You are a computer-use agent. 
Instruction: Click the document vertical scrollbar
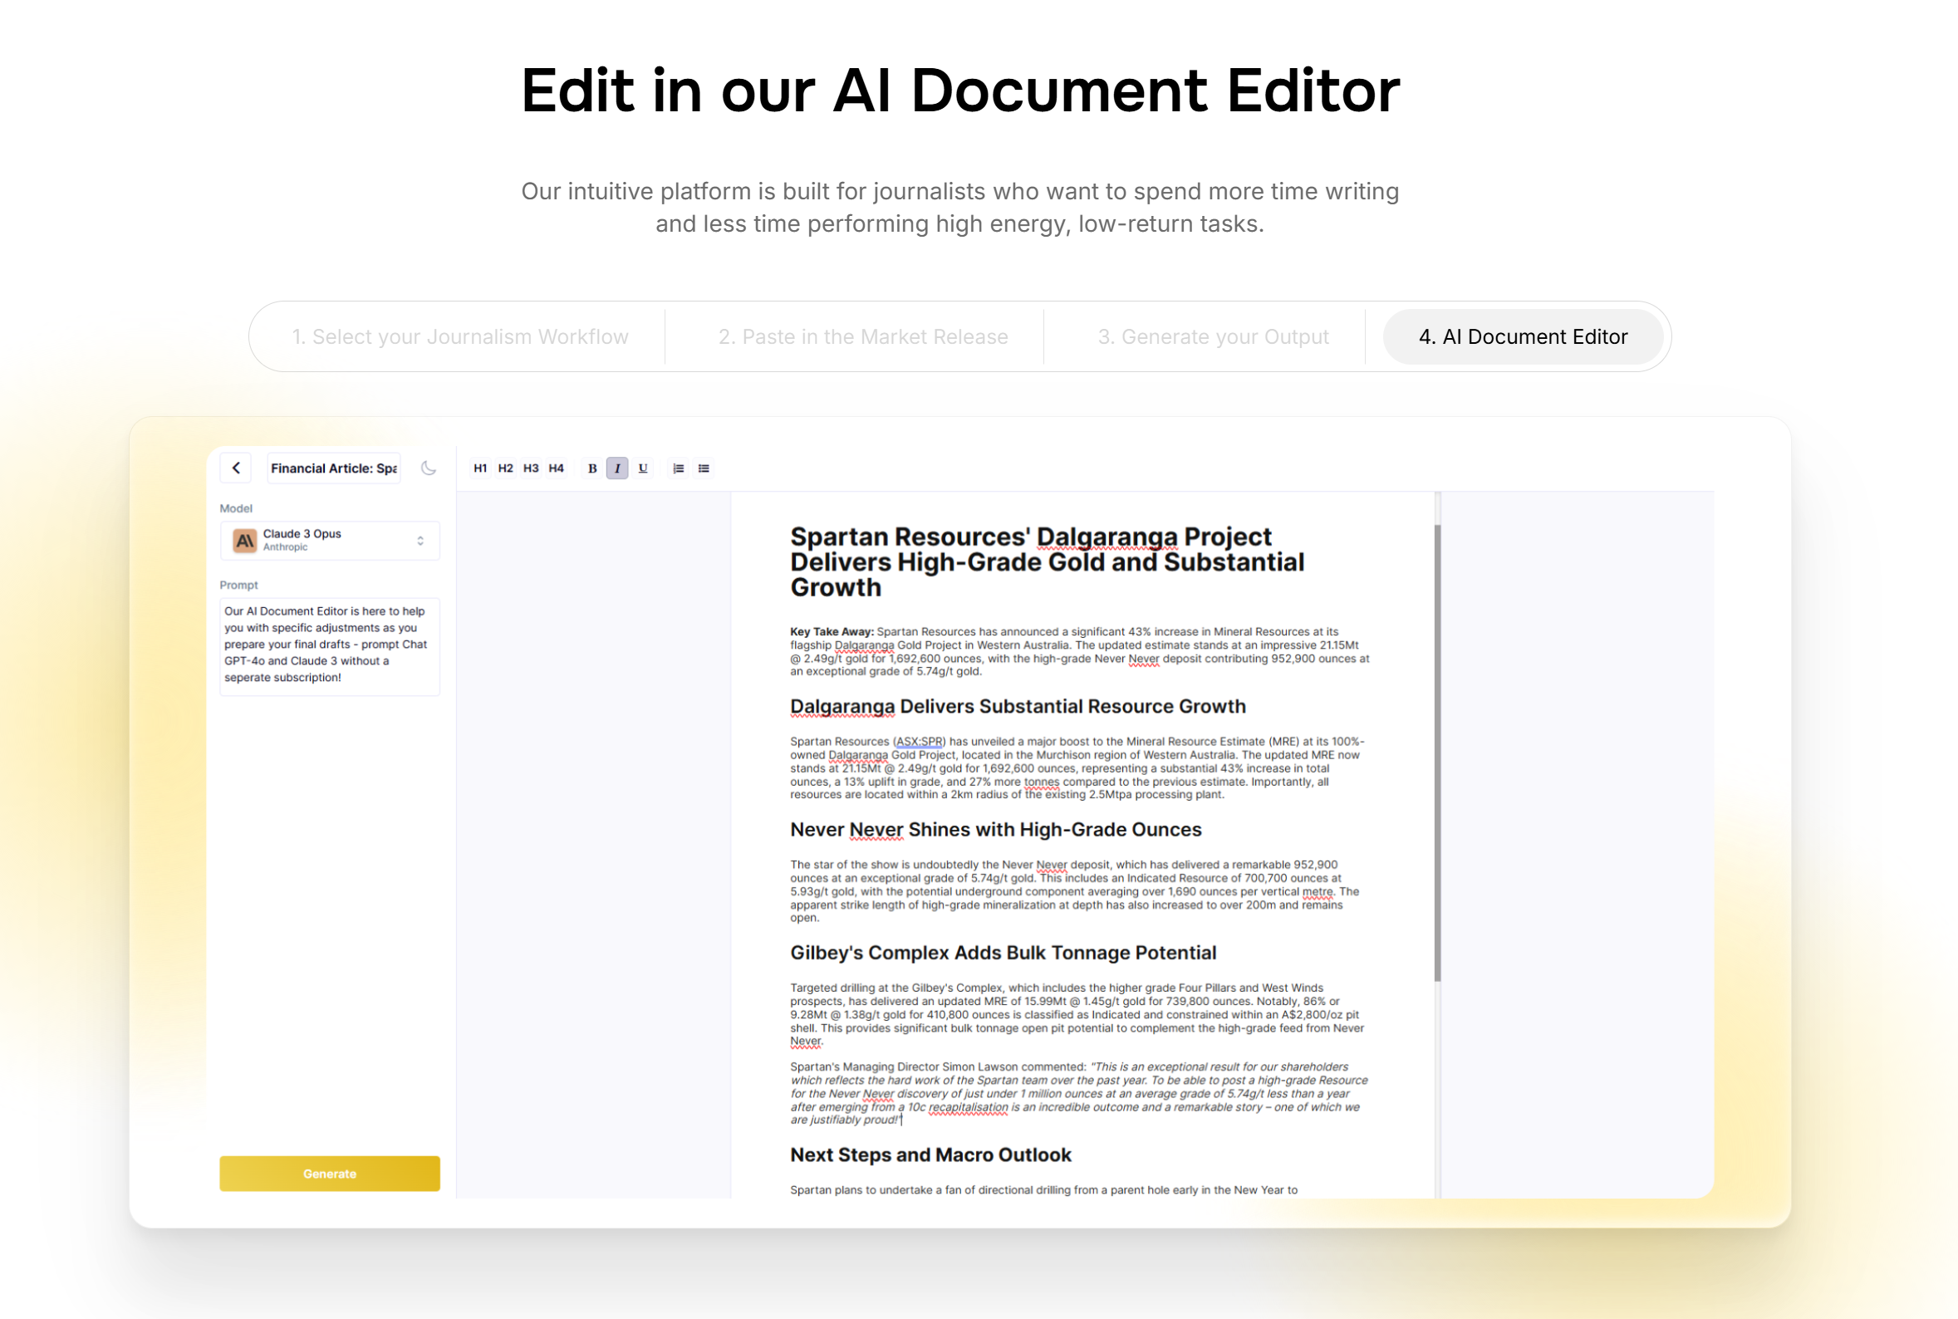click(x=1437, y=753)
